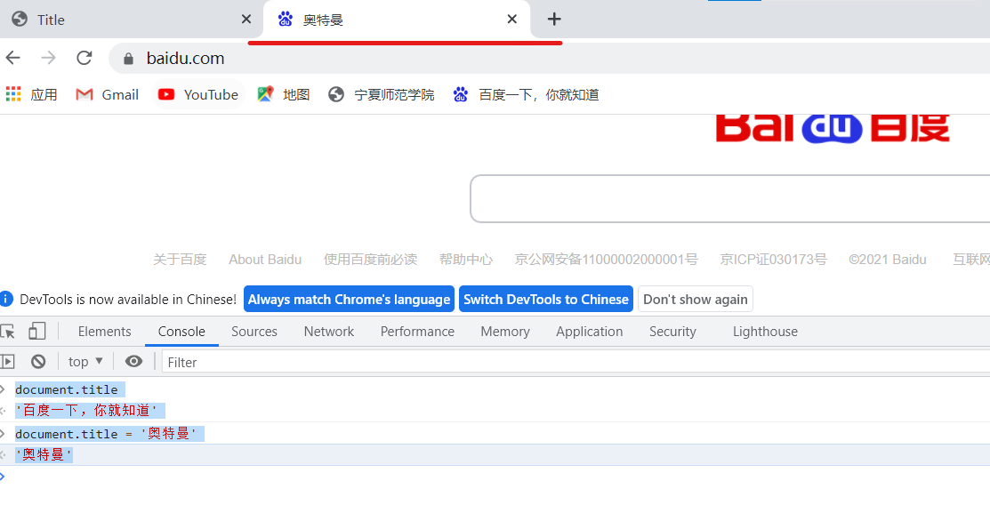
Task: Open the 关于百度 footer link
Action: pyautogui.click(x=180, y=260)
